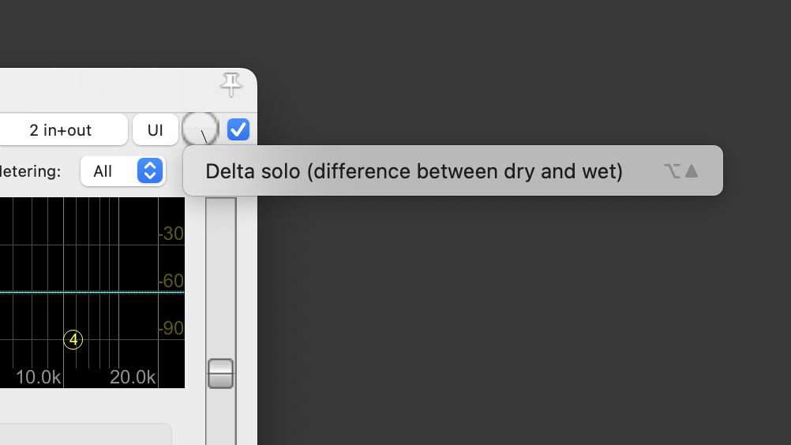Click the fader track above the handle

220,278
